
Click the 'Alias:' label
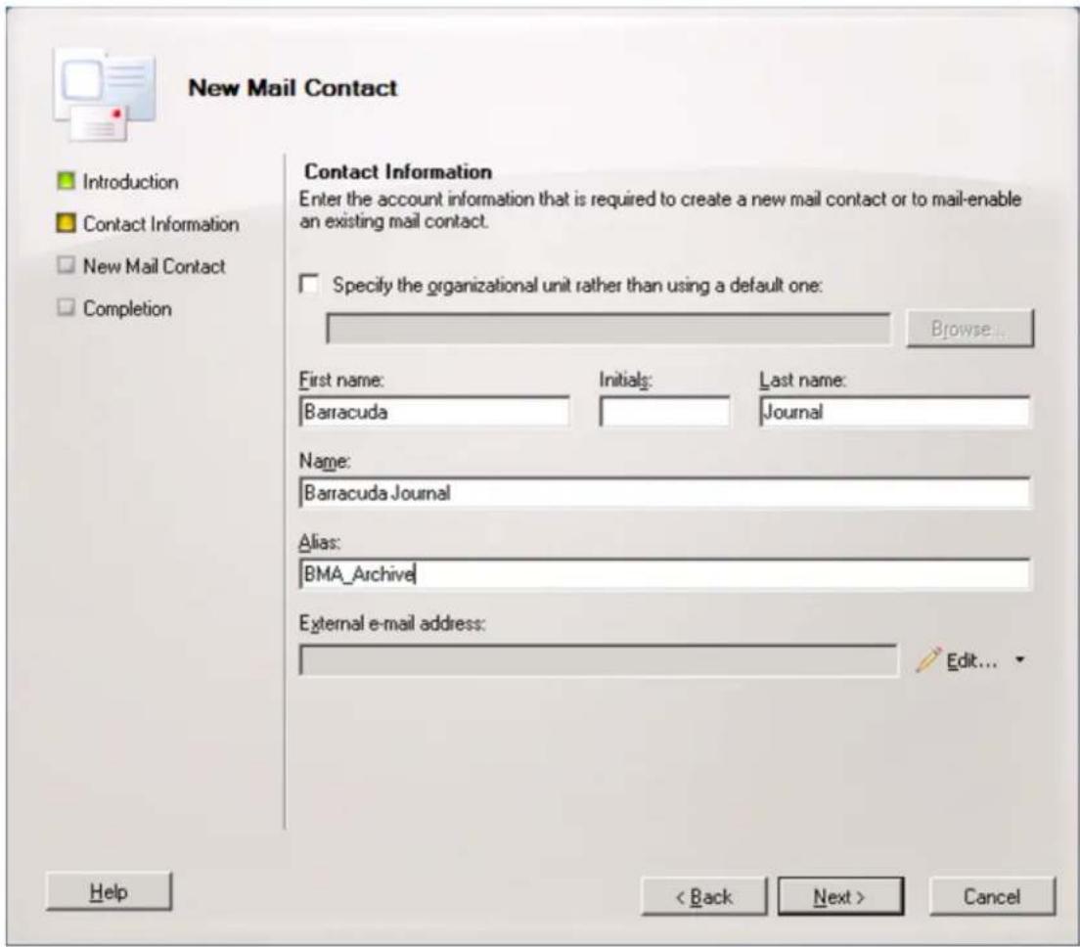tap(319, 542)
